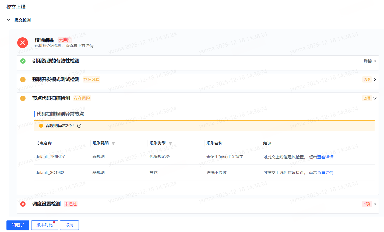Click the red failed validation result icon
The height and width of the screenshot is (232, 384).
(x=23, y=43)
